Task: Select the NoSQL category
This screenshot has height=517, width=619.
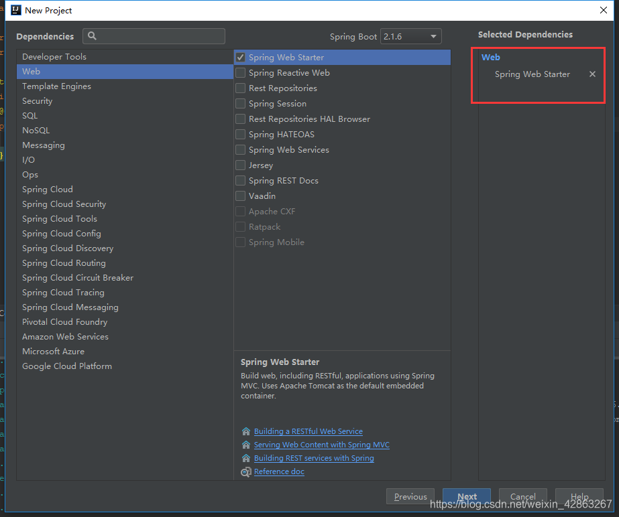Action: (x=125, y=130)
